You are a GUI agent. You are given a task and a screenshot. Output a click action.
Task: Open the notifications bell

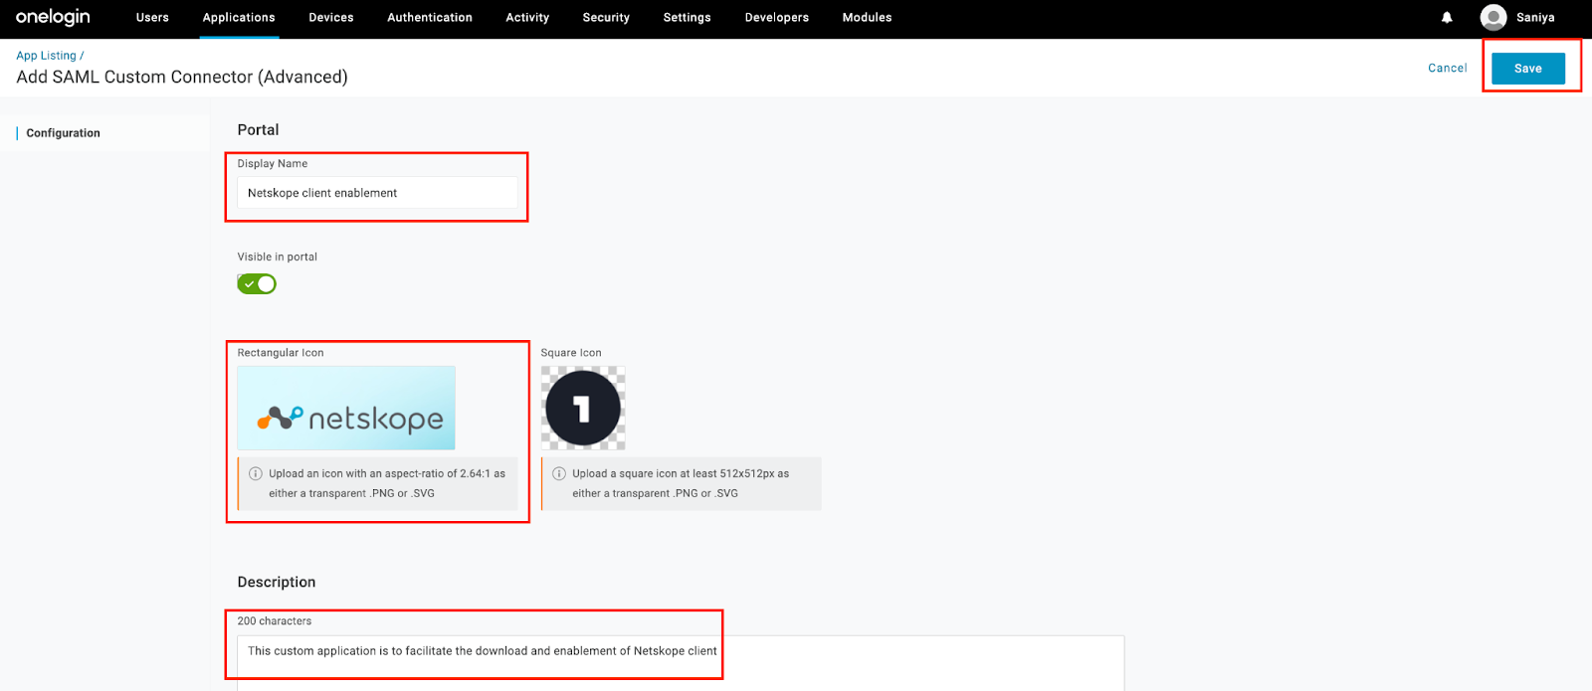pos(1447,17)
